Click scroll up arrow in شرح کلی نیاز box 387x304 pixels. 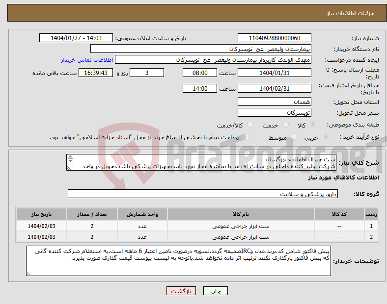70,157
